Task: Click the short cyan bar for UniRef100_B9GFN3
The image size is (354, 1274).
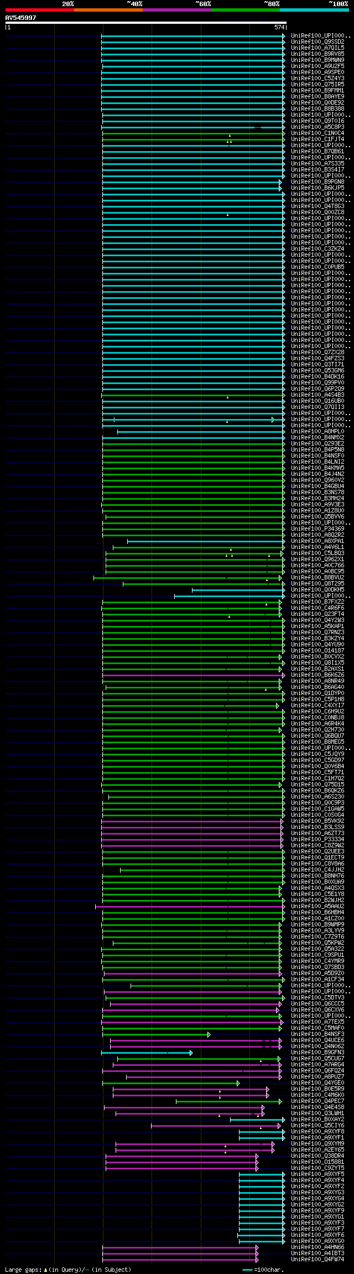Action: 147,1052
